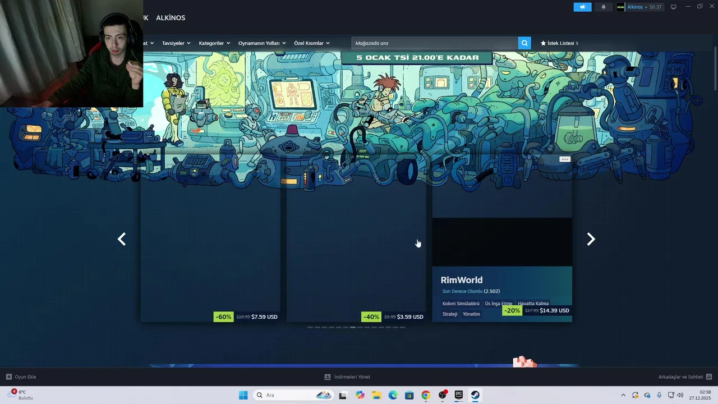Select the Strateji tag
The width and height of the screenshot is (718, 404).
(x=450, y=314)
